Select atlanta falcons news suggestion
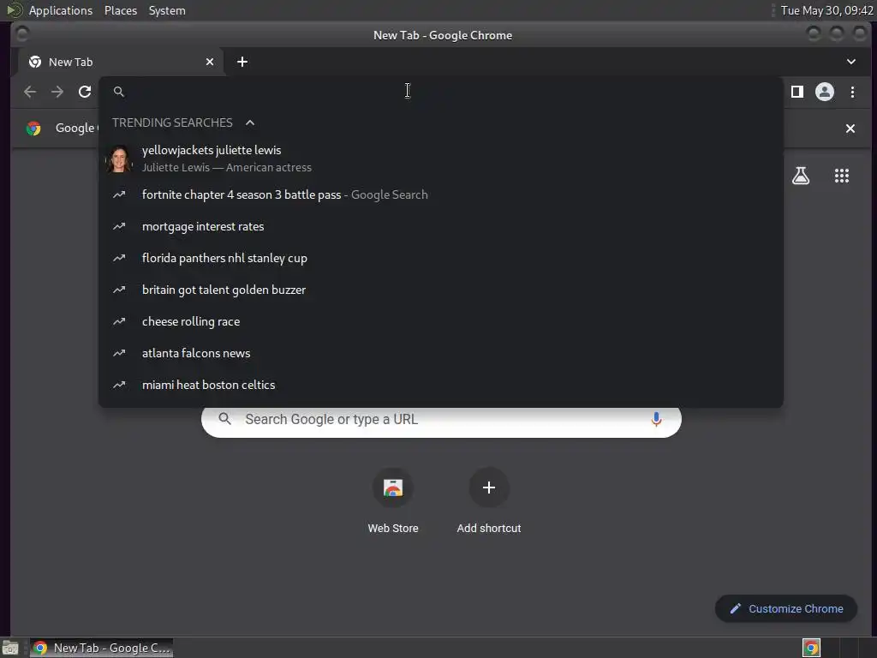The height and width of the screenshot is (658, 877). 441,353
